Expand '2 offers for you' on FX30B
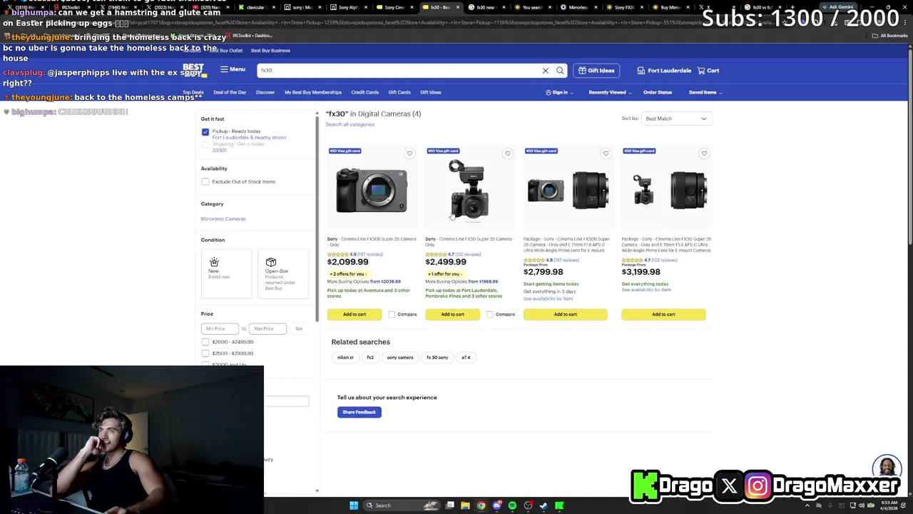Screen dimensions: 913x514 [x=347, y=274]
